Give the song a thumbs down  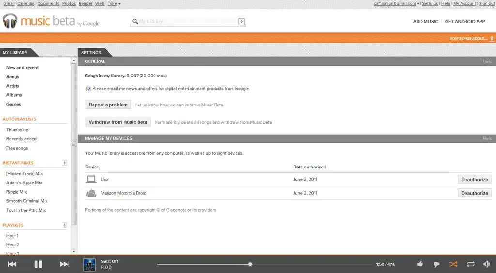(x=436, y=264)
